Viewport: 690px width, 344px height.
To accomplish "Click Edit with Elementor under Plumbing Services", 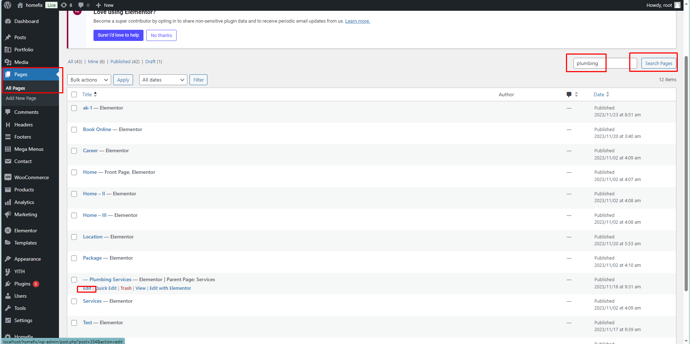I will coord(170,288).
